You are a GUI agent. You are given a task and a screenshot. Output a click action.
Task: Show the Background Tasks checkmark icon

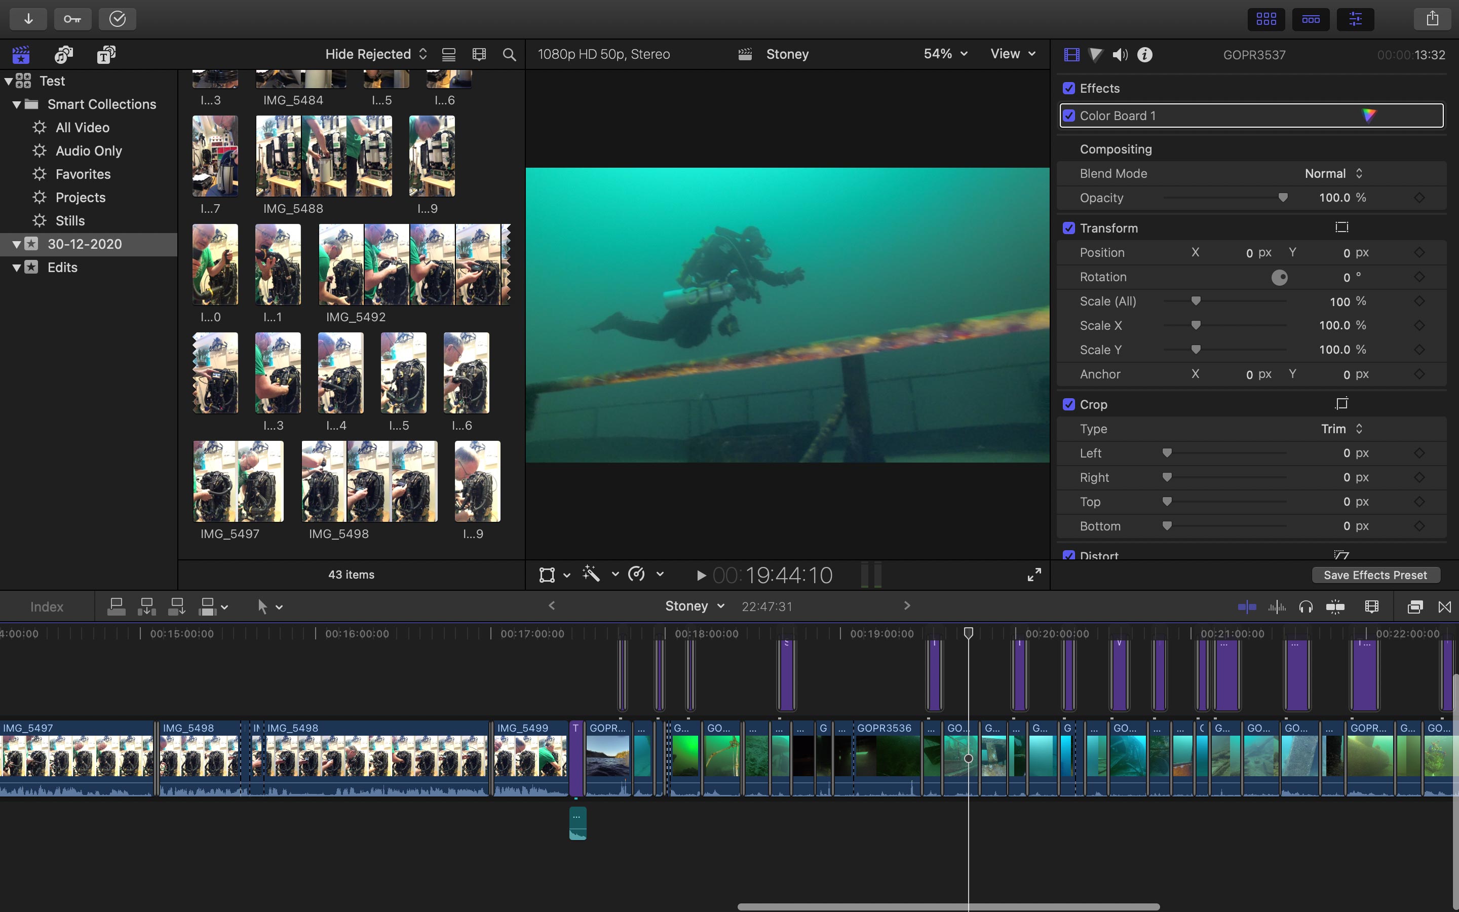[118, 19]
